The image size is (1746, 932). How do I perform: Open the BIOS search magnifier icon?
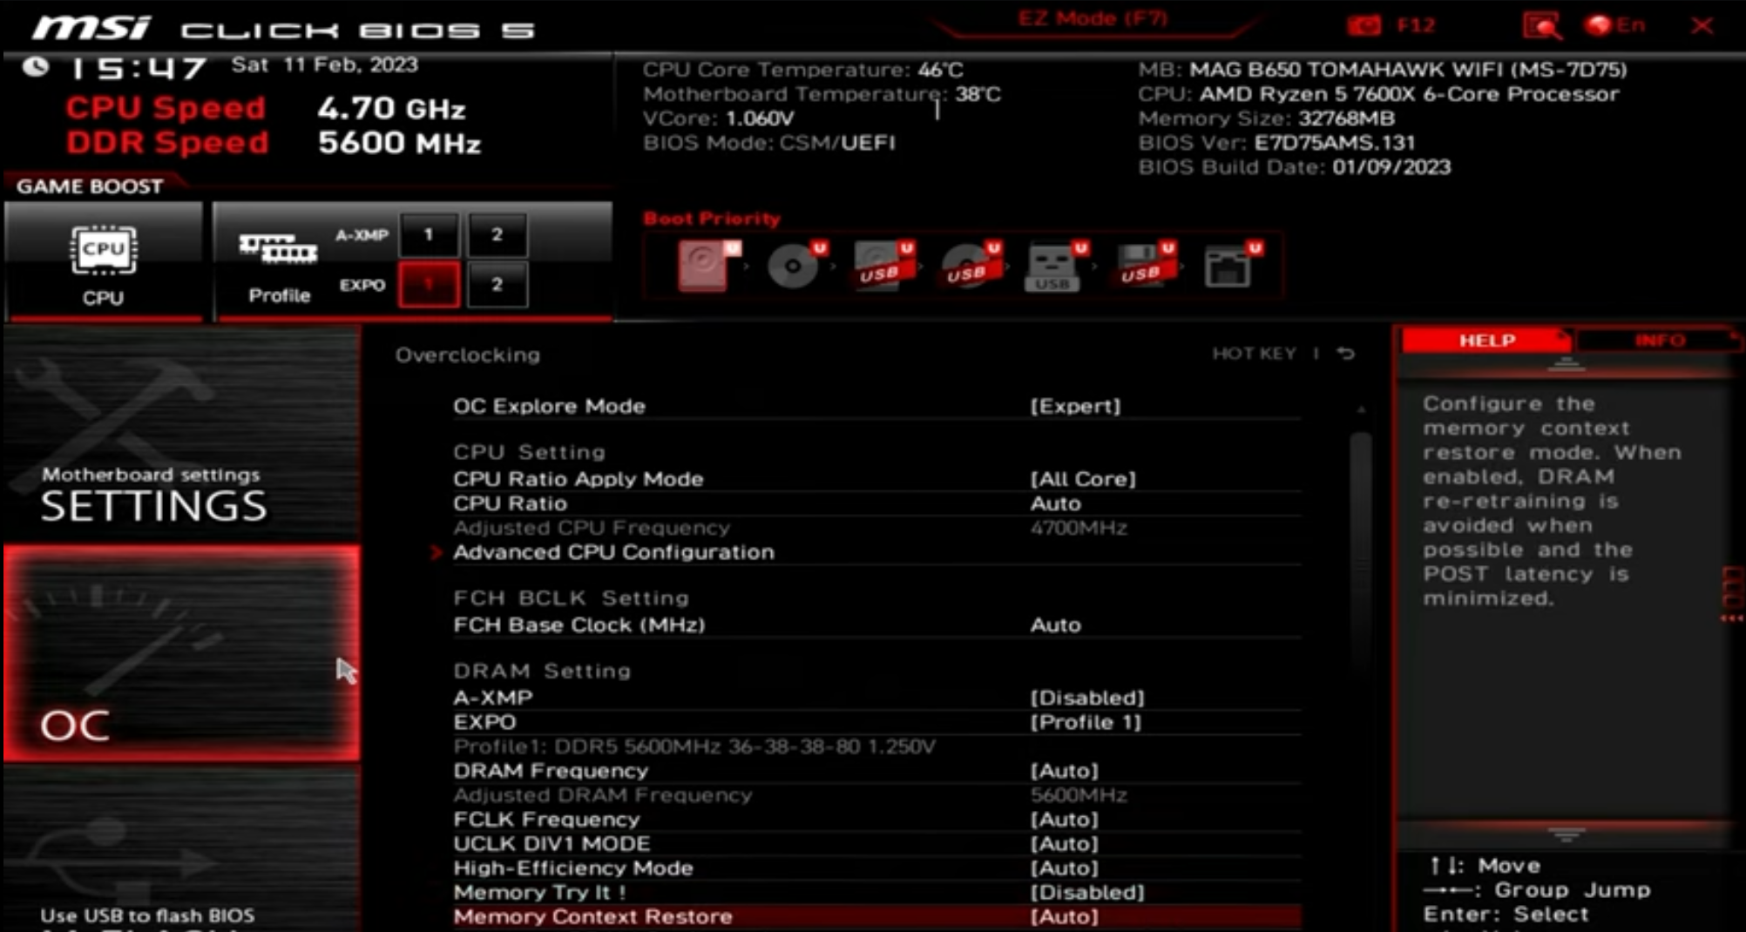1541,25
